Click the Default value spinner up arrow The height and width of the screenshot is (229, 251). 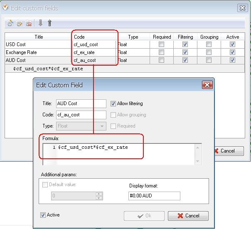[x=99, y=194]
